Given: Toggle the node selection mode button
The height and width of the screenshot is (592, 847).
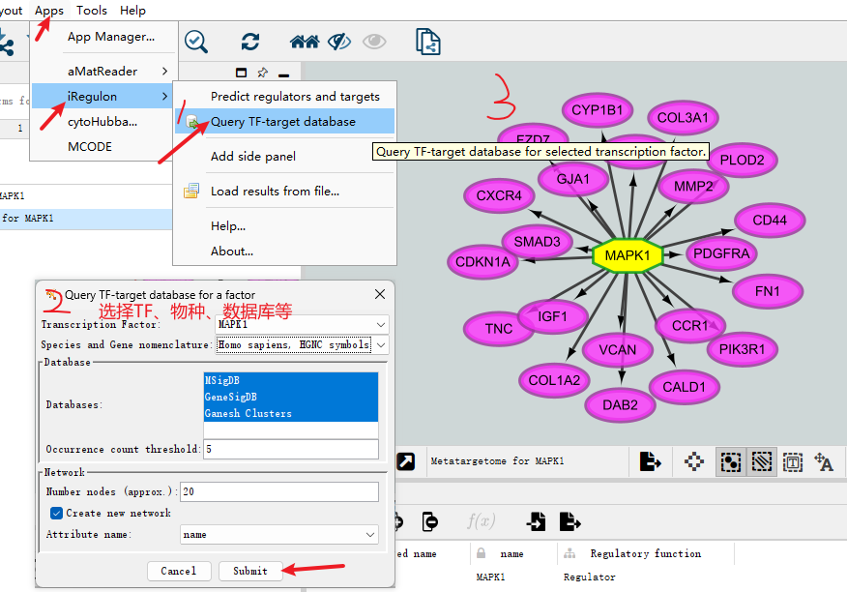Looking at the screenshot, I should pos(730,461).
